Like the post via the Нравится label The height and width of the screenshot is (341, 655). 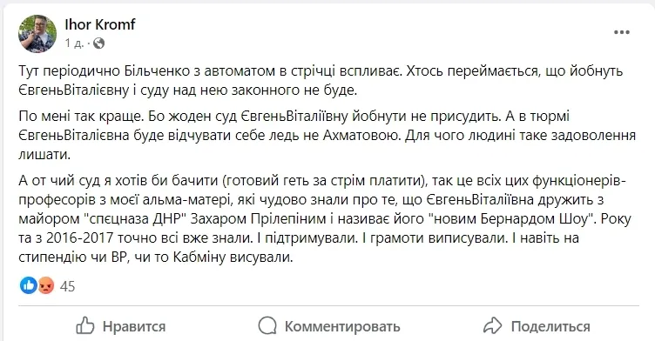pos(134,326)
